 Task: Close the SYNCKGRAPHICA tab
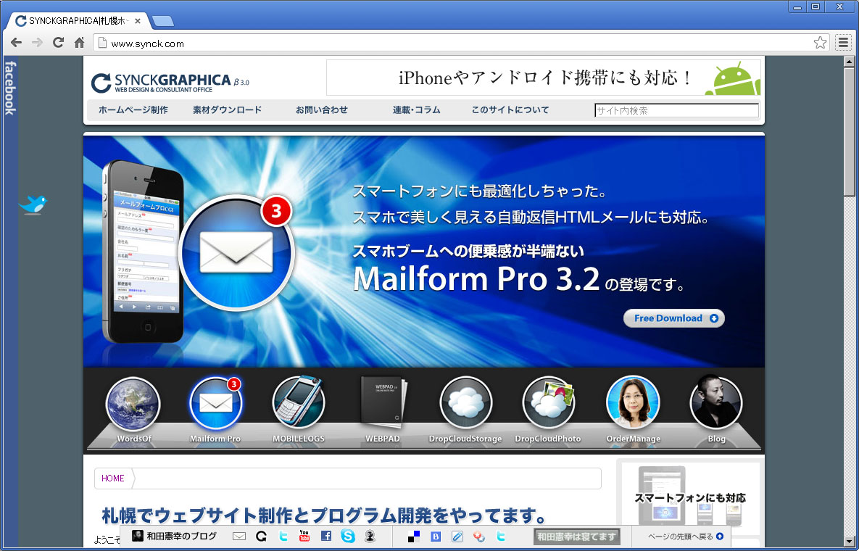click(x=138, y=21)
